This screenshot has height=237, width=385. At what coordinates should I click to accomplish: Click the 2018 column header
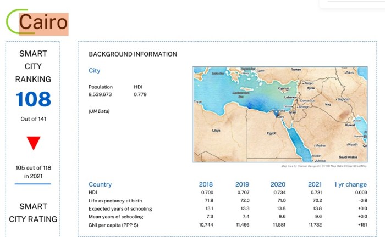pos(206,184)
